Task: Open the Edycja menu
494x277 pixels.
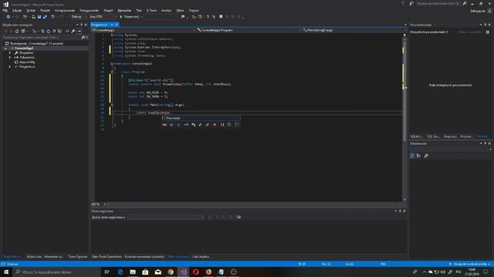Action: point(17,10)
